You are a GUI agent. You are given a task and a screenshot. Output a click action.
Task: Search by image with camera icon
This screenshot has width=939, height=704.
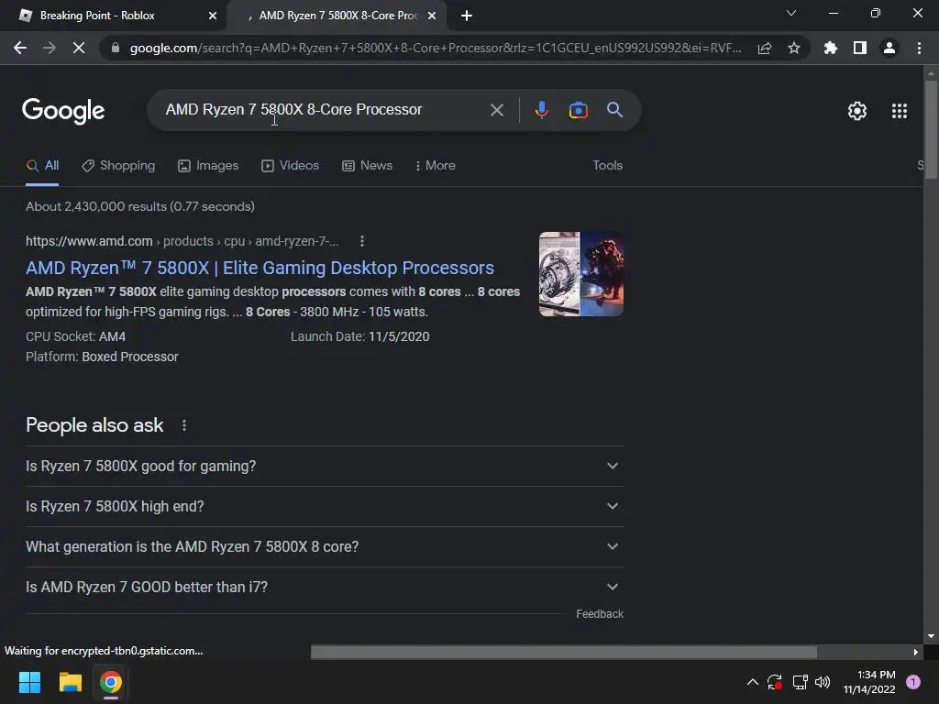click(x=578, y=110)
